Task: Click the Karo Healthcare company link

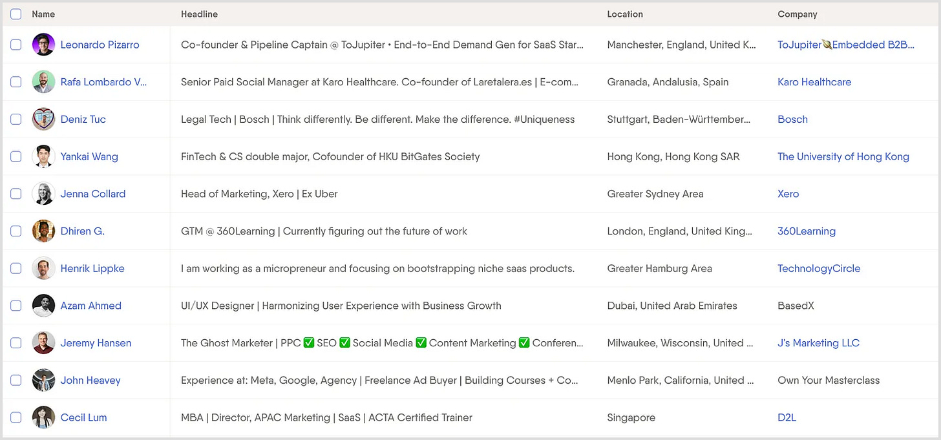Action: coord(814,82)
